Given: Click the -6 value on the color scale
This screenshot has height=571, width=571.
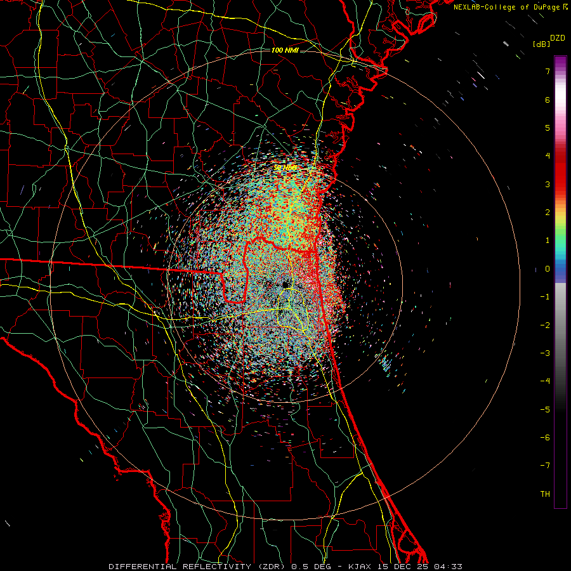Looking at the screenshot, I should point(545,438).
